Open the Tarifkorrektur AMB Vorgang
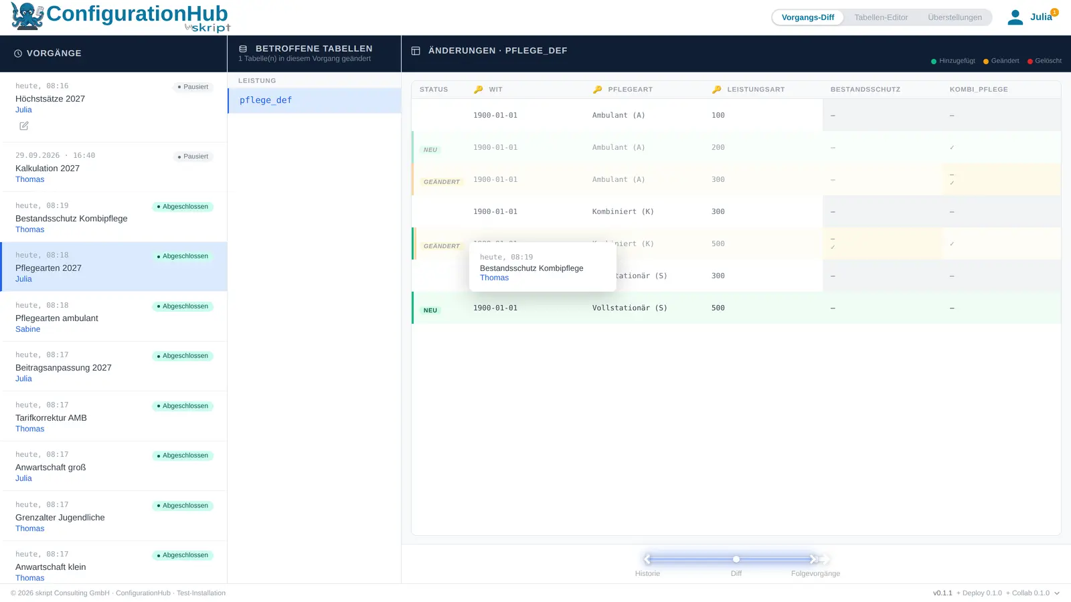Screen dimensions: 1071x602 coord(114,417)
